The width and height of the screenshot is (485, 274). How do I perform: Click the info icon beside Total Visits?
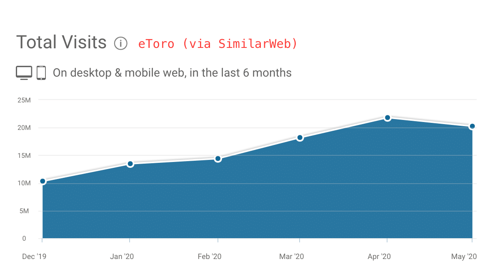point(121,43)
